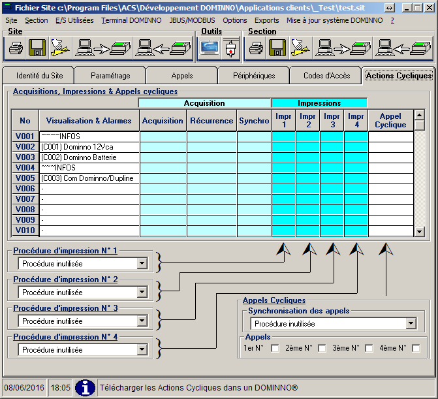This screenshot has width=438, height=399.
Task: Click the floppy disk save icon in Section group
Action: point(277,48)
